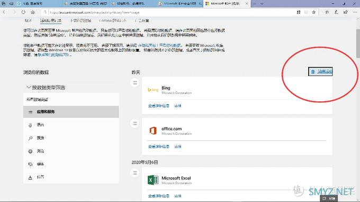Viewport: 360px width, 202px height.
Task: Open the 概述 overview page tab
Action: pyautogui.click(x=28, y=21)
